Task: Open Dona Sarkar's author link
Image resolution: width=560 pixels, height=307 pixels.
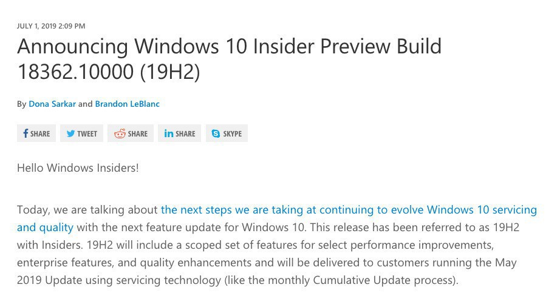Action: click(x=52, y=104)
